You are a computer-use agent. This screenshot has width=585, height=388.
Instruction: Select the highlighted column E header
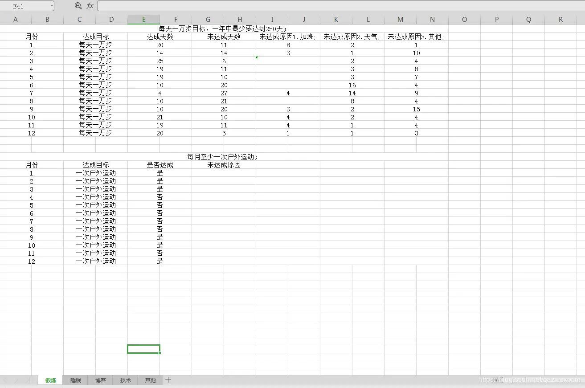(143, 20)
